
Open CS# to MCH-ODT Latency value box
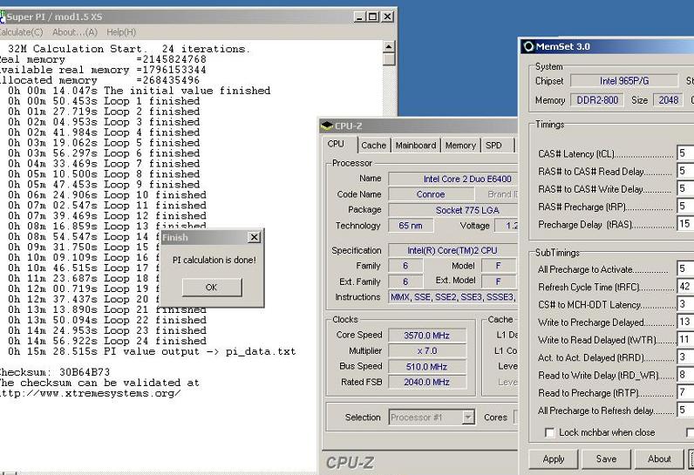(685, 304)
